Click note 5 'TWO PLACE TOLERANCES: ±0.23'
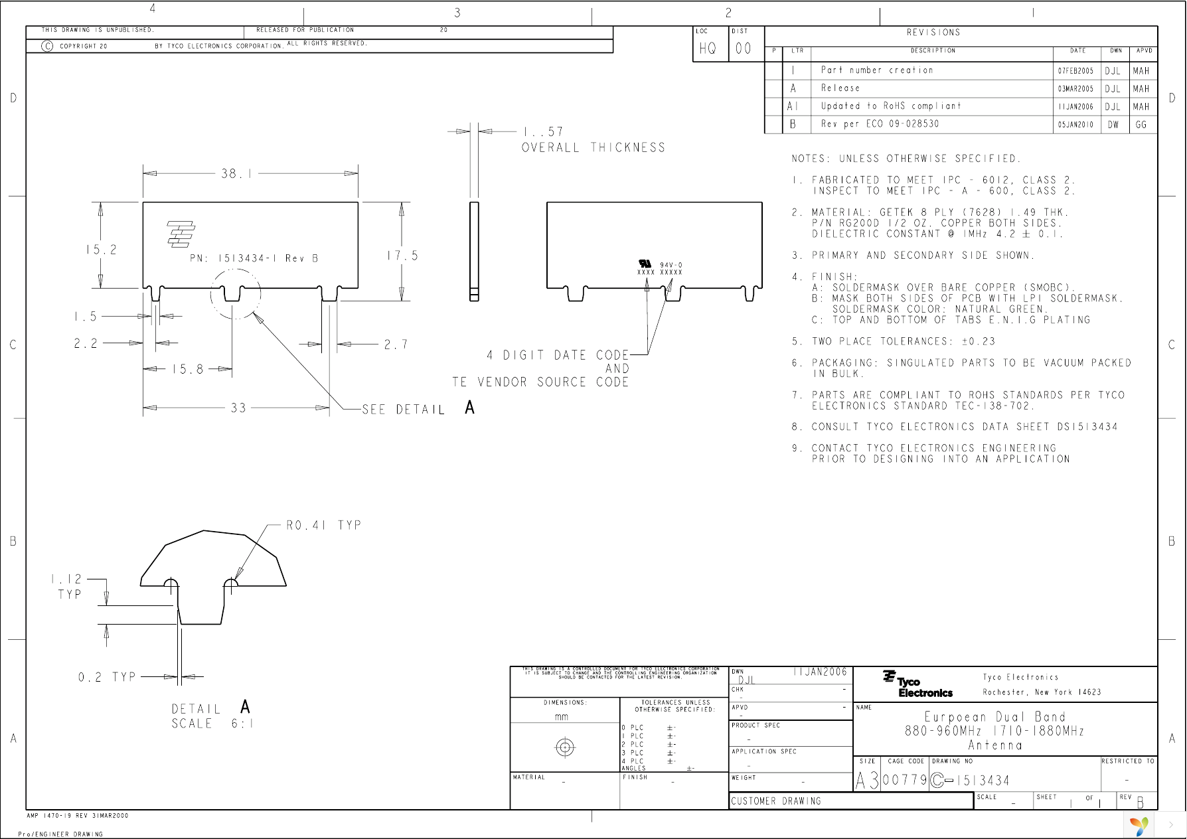This screenshot has height=839, width=1187. [893, 341]
